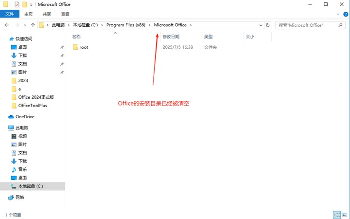Open 图片 under 此电脑
The width and height of the screenshot is (350, 219).
tap(22, 145)
